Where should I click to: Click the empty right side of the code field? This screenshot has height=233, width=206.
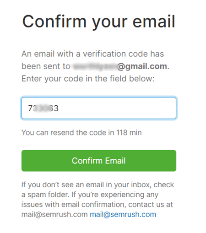[x=118, y=108]
